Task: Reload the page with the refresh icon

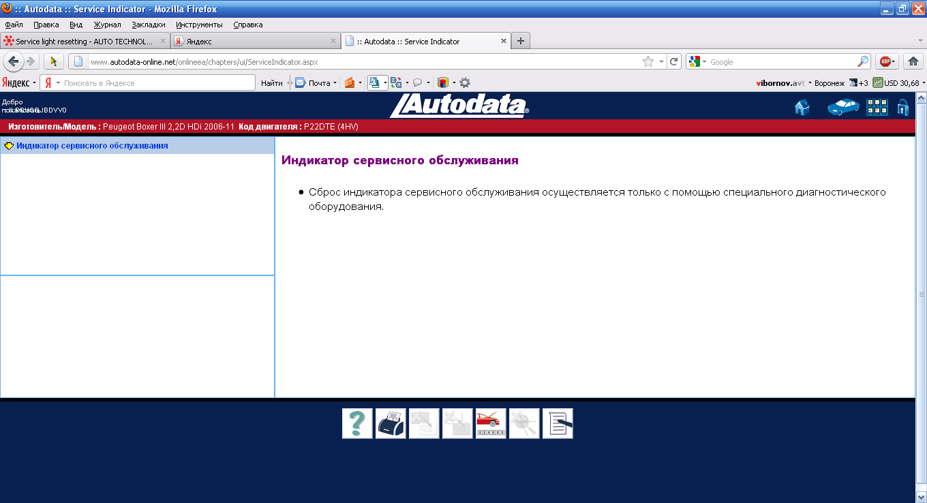Action: coord(674,61)
